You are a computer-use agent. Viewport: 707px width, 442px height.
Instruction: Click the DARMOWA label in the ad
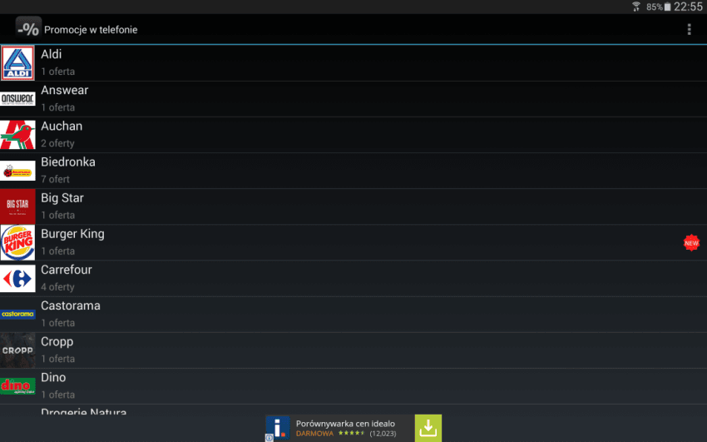(x=314, y=434)
